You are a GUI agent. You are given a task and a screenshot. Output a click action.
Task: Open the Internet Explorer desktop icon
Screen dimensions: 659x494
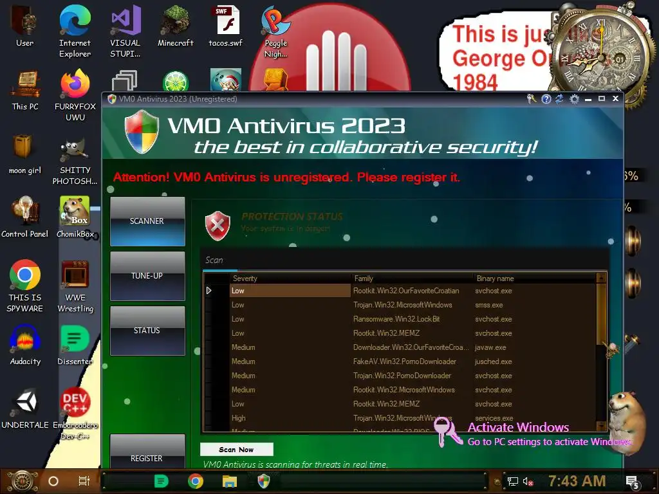point(75,31)
